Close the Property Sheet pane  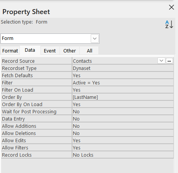[x=172, y=7]
